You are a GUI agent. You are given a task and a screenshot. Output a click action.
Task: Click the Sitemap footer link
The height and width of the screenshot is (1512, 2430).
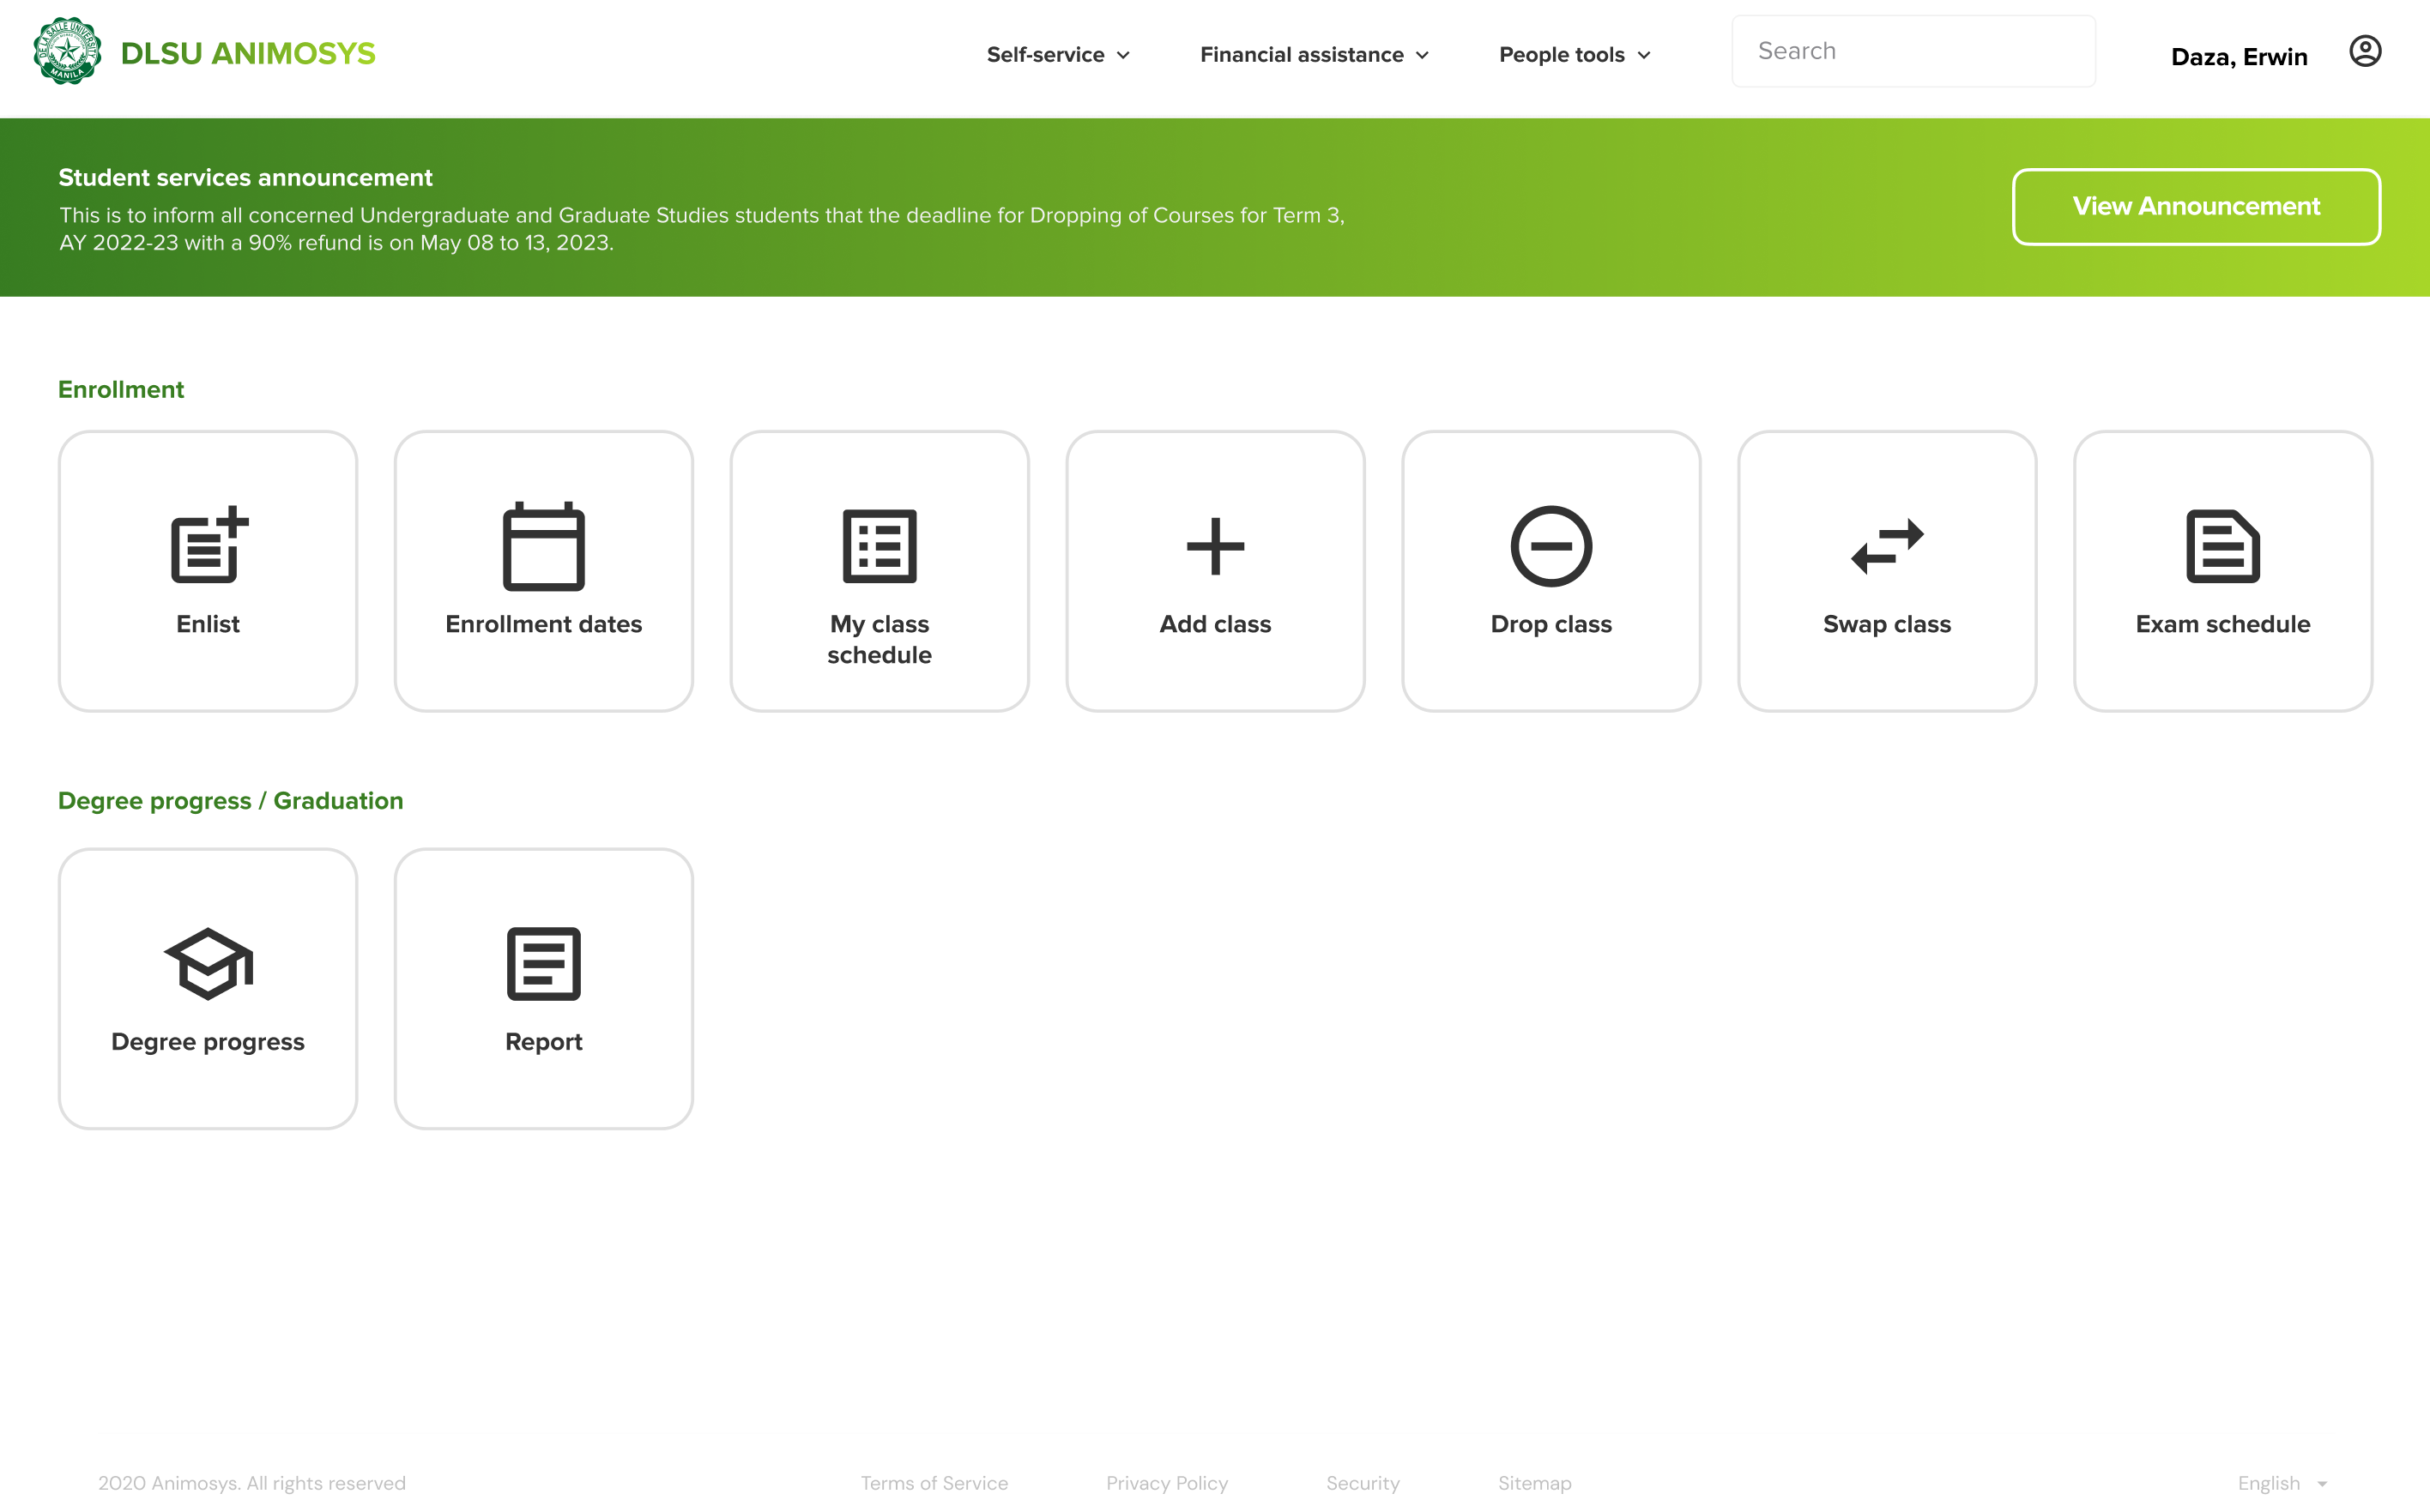[1533, 1483]
